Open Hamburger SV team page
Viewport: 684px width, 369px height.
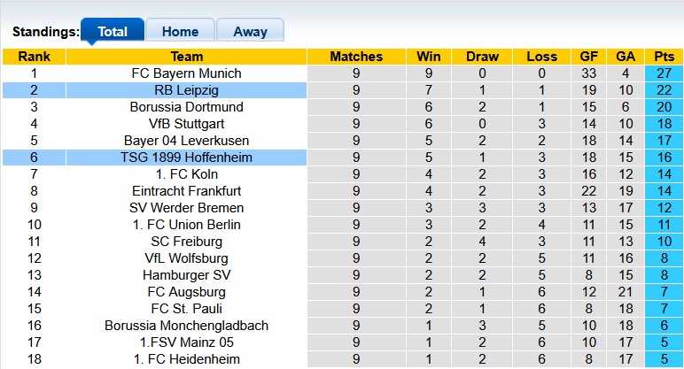[x=186, y=275]
